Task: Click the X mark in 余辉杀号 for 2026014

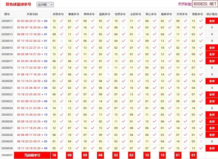Action: pyautogui.click(x=61, y=41)
